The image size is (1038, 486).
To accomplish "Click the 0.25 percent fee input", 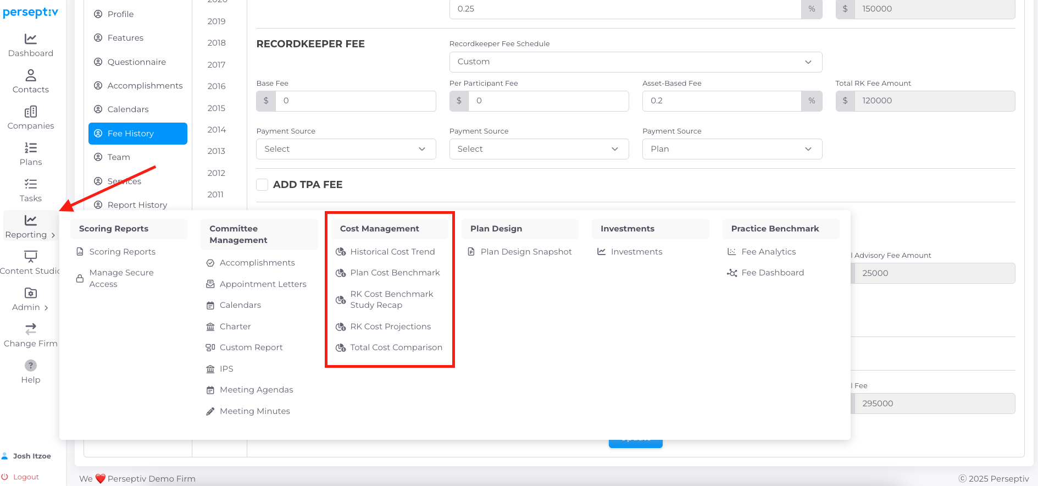I will 625,9.
